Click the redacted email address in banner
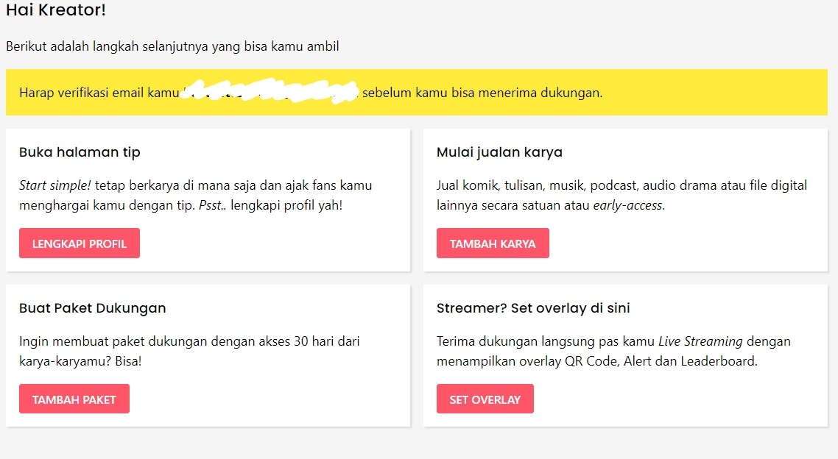838x459 pixels. pos(270,93)
